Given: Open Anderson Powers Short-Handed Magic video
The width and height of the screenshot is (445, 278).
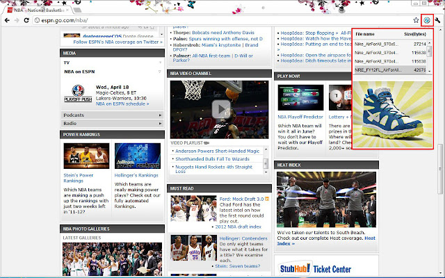Looking at the screenshot, I should tap(217, 152).
